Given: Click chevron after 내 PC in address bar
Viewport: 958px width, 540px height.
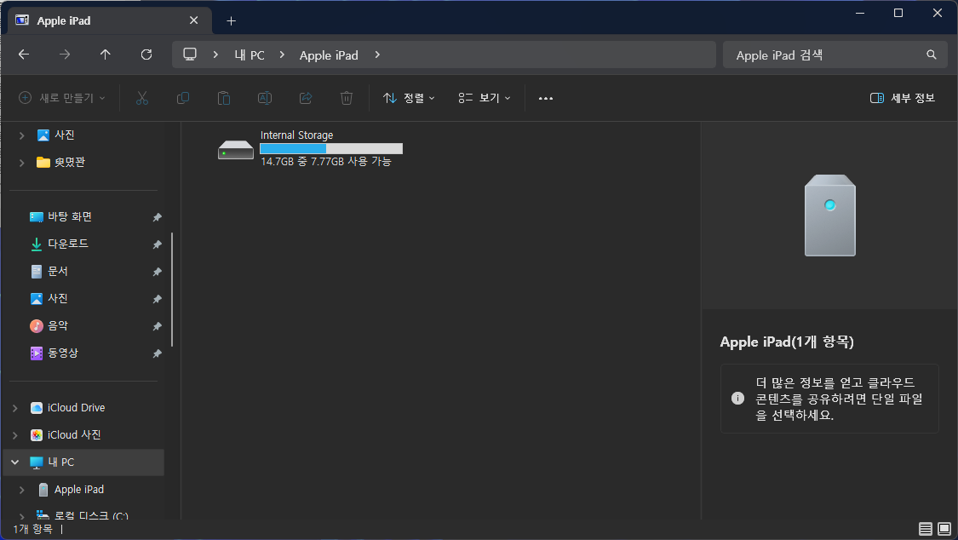Looking at the screenshot, I should coord(282,55).
